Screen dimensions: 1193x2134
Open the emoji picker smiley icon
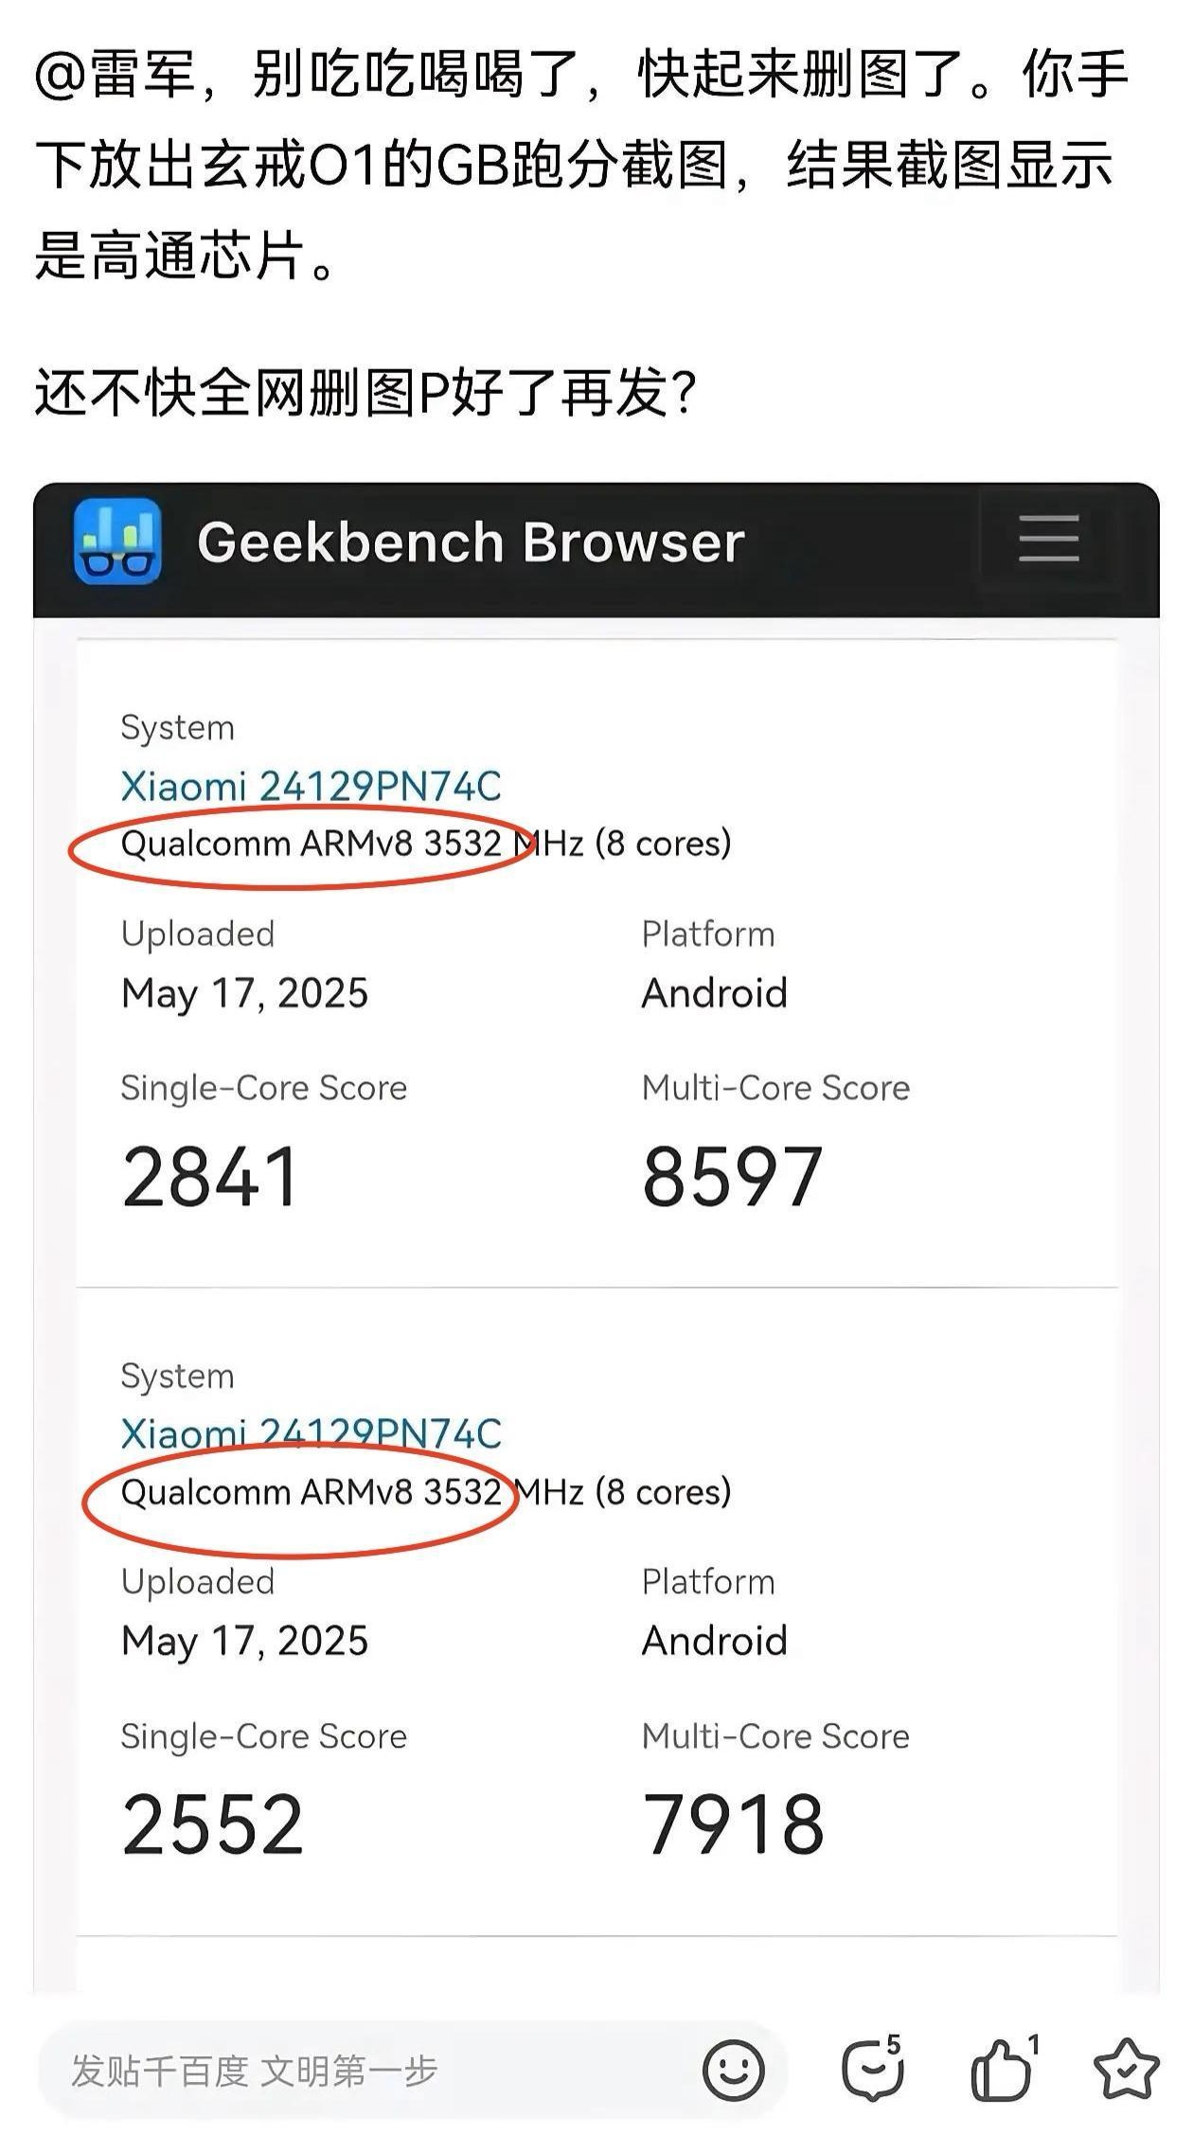(x=733, y=2070)
